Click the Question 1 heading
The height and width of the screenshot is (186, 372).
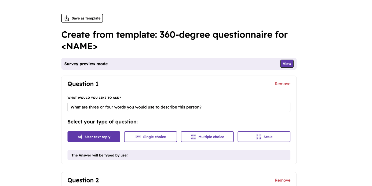83,84
